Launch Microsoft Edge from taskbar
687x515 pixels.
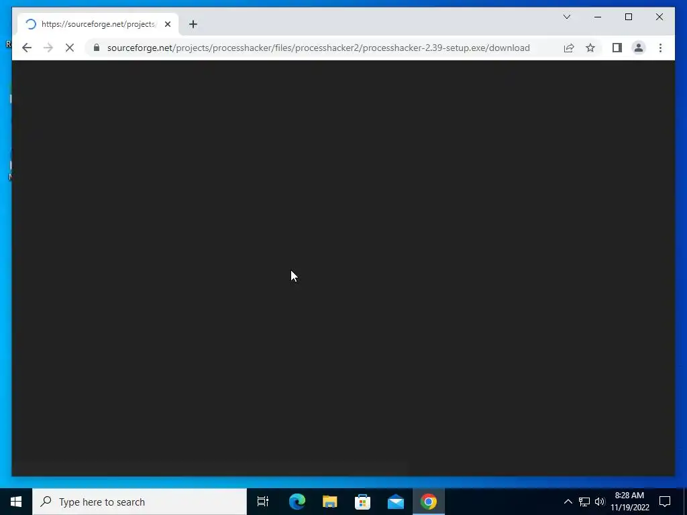coord(297,502)
